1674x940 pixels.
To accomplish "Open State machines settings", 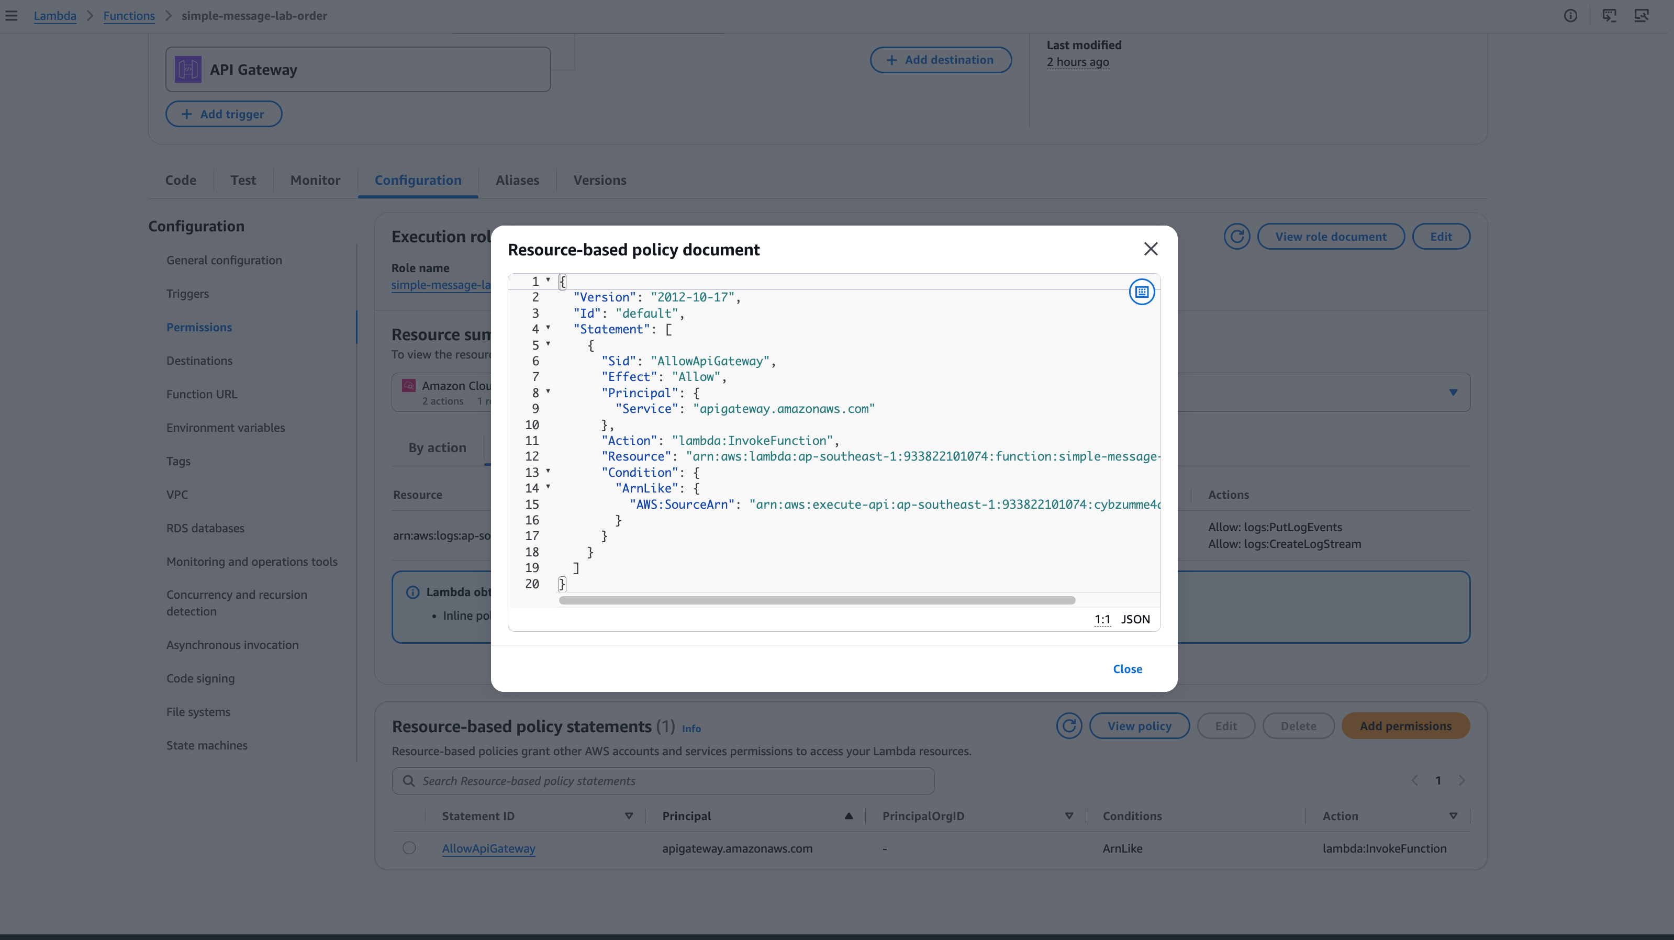I will [x=207, y=745].
